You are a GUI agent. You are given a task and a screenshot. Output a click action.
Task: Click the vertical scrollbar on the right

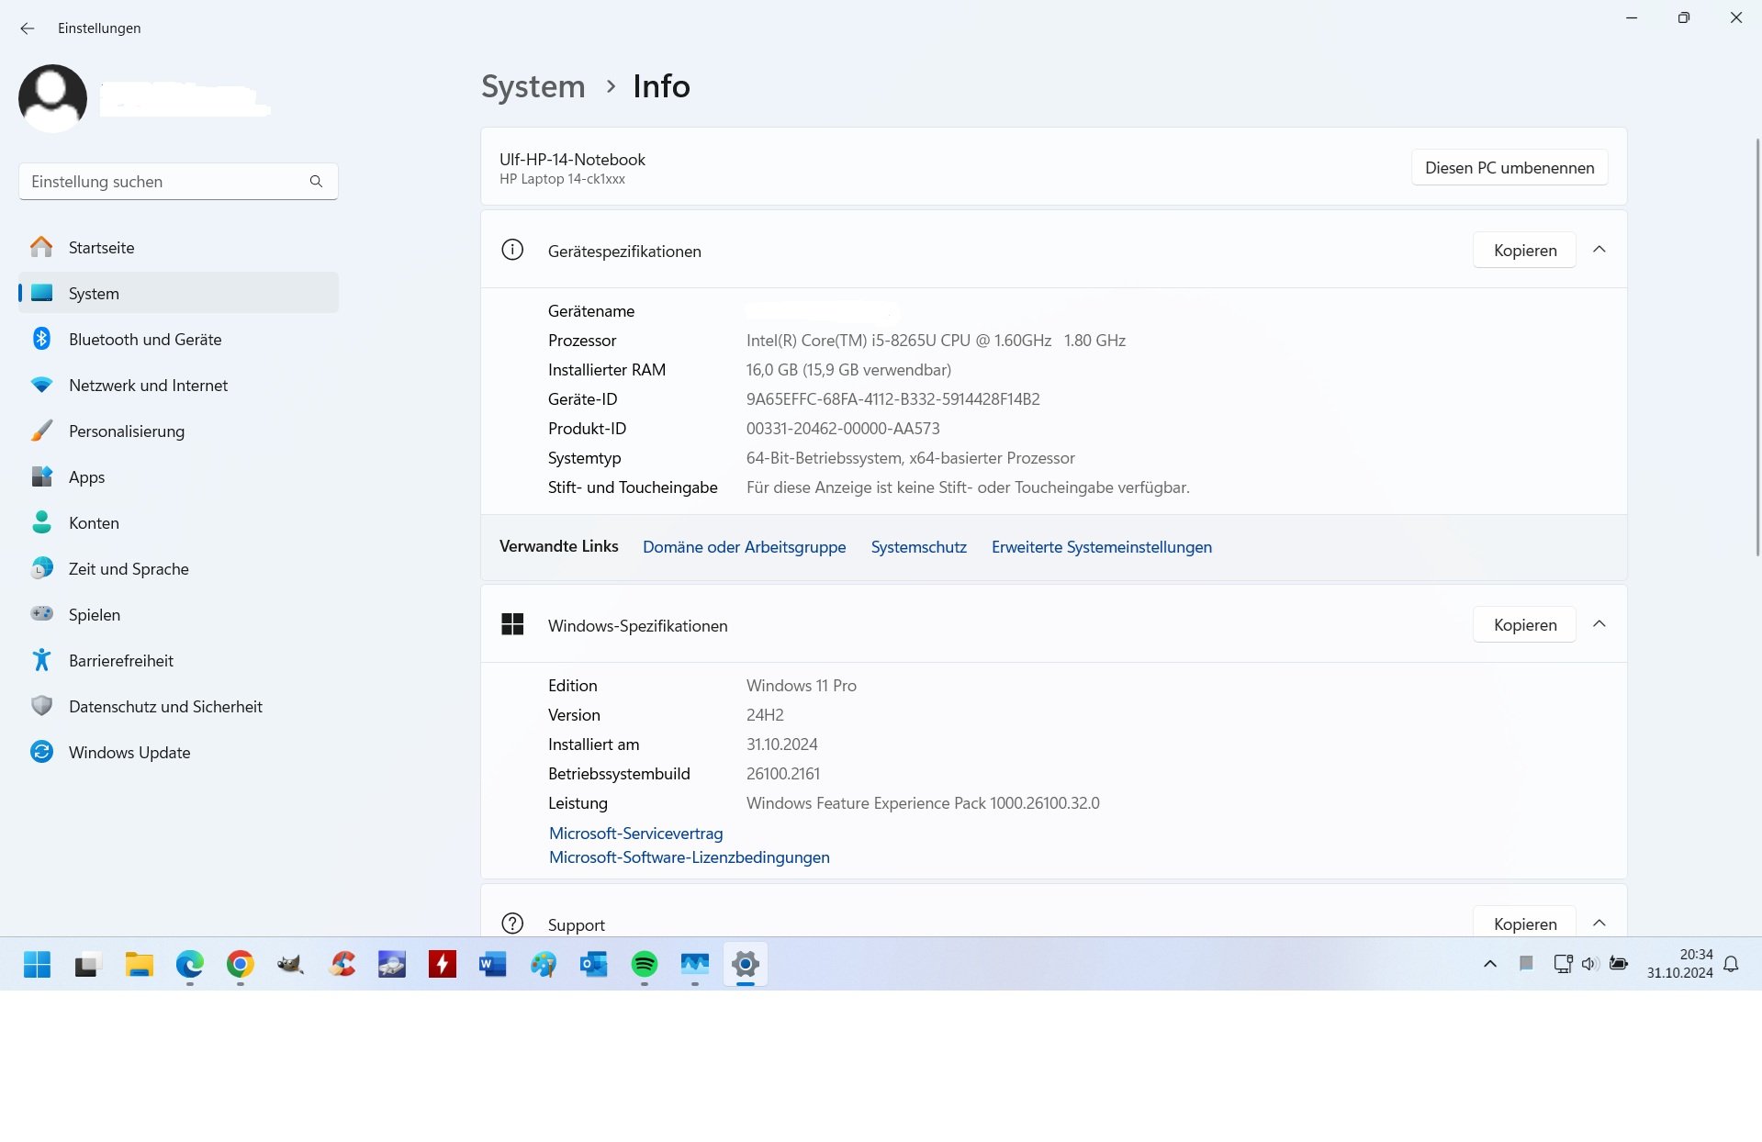1757,347
